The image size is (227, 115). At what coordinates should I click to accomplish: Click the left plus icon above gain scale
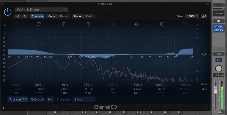[x=5, y=25]
